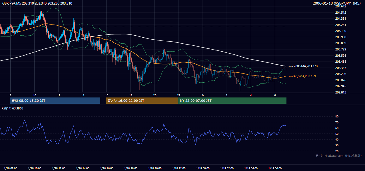This screenshot has height=171, width=365.
Task: Click the 1/19 06:00 time label
Action: pyautogui.click(x=275, y=168)
